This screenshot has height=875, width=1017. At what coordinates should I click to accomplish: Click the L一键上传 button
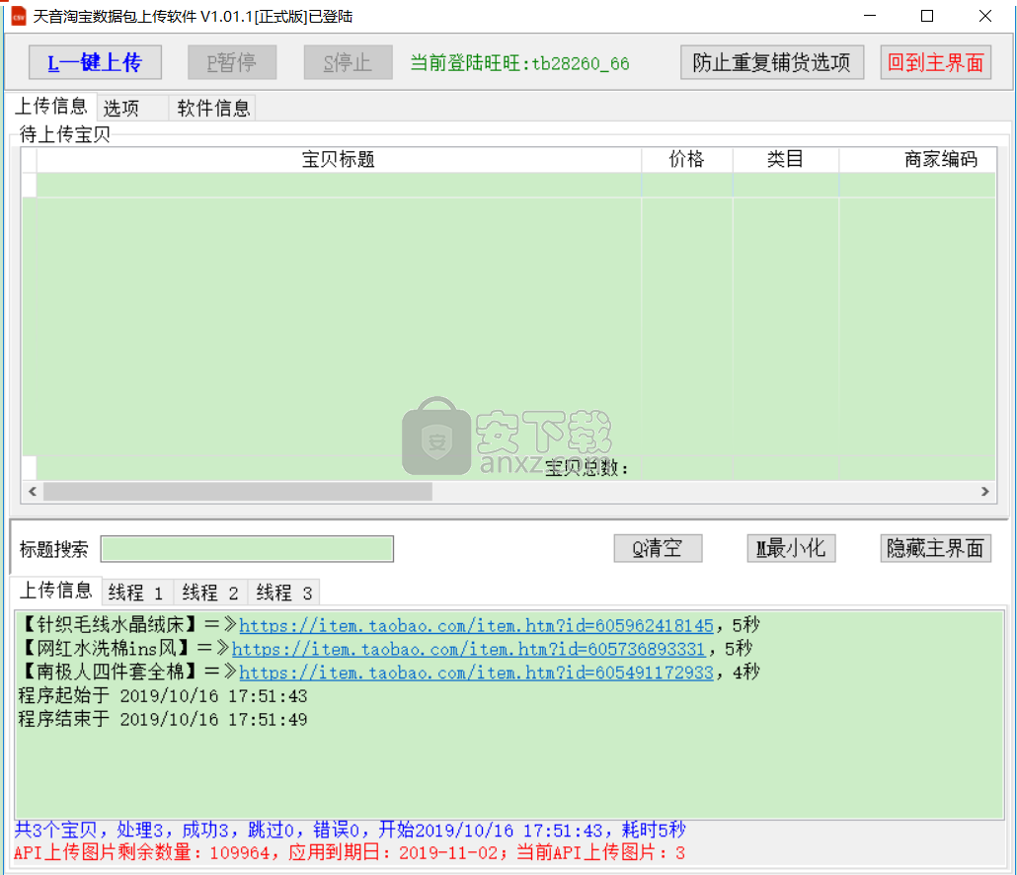95,62
